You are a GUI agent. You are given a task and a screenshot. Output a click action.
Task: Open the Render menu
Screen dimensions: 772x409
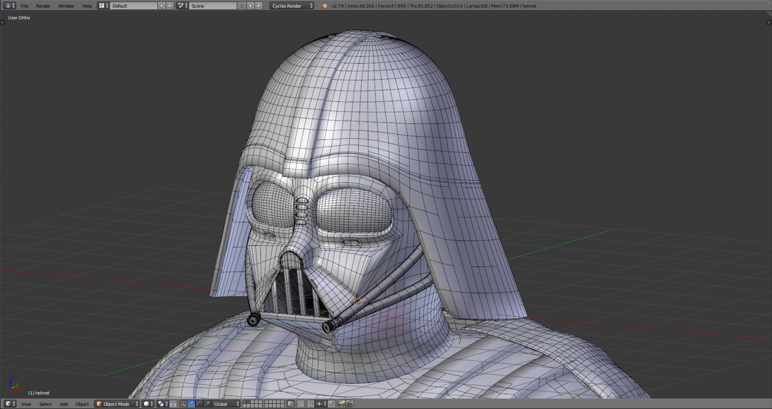43,6
